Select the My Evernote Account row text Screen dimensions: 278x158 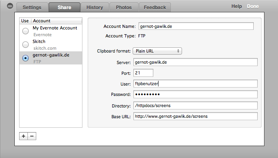point(55,28)
